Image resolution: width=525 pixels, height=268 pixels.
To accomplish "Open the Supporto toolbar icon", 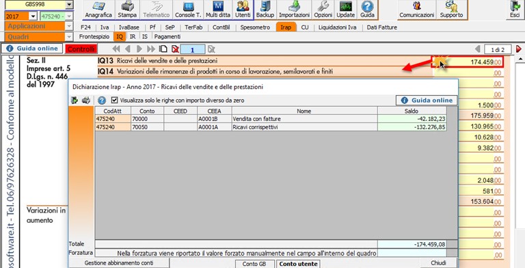I will click(x=451, y=10).
